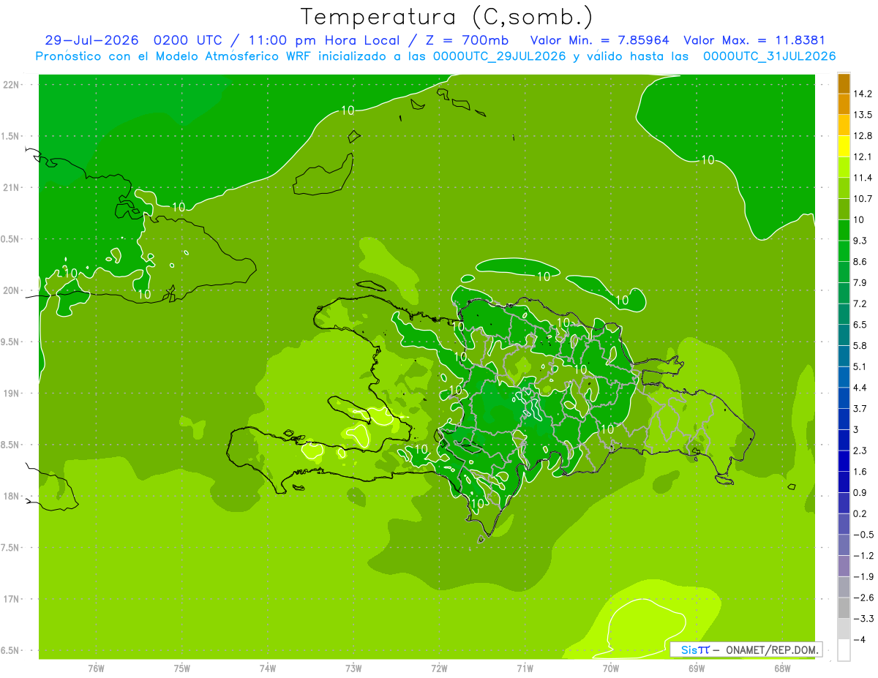Click the 73W longitude axis label
Image resolution: width=878 pixels, height=678 pixels.
click(353, 668)
